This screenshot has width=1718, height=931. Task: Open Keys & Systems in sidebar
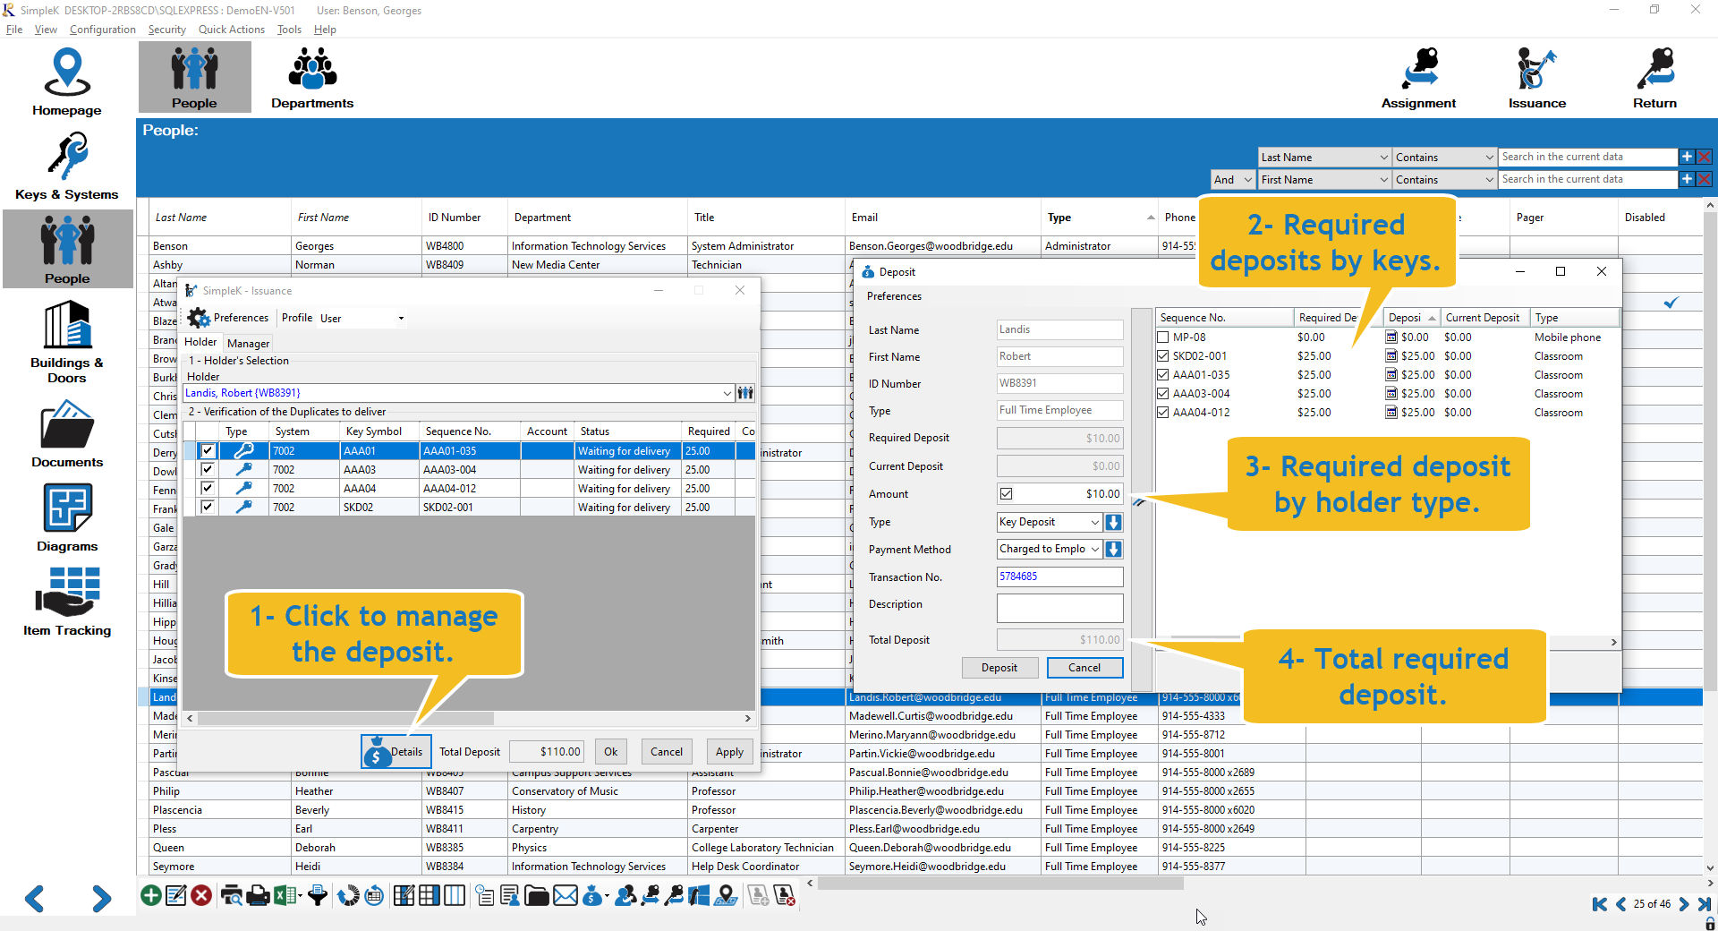tap(67, 167)
